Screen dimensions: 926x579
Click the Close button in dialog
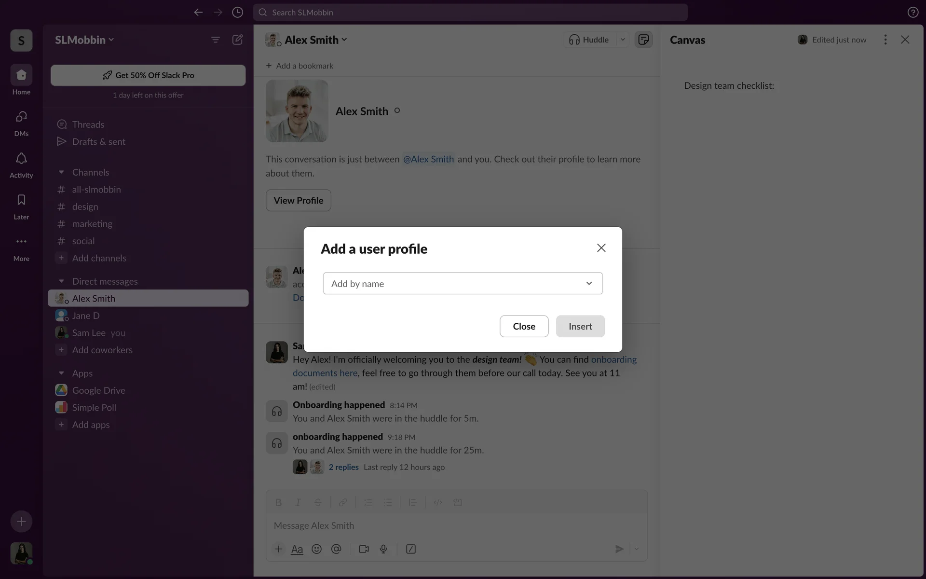tap(524, 326)
